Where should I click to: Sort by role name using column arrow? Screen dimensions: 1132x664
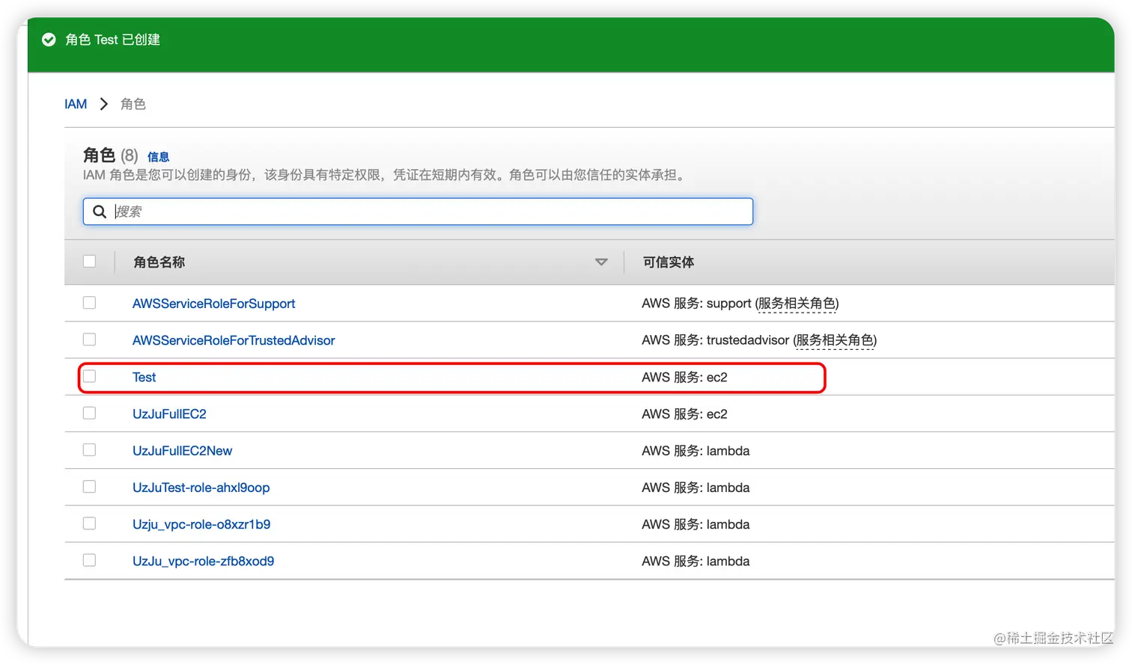(601, 262)
